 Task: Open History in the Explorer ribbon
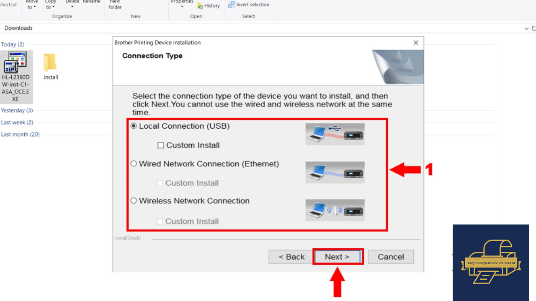coord(209,6)
